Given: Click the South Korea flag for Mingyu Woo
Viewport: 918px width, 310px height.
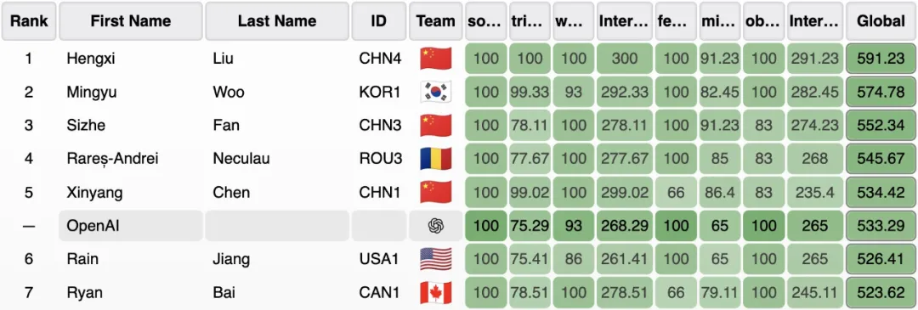Looking at the screenshot, I should pos(436,93).
